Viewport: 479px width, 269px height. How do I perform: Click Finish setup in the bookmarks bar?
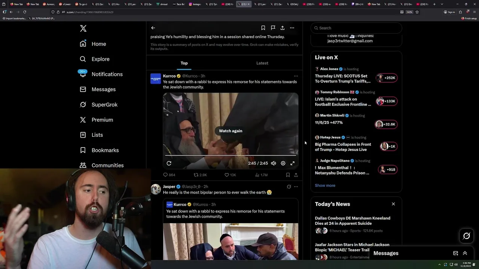tap(469, 18)
